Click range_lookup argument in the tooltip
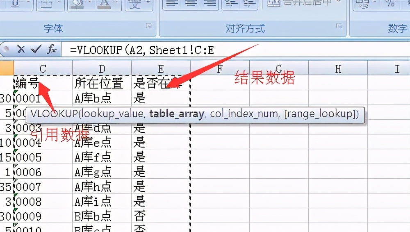 pos(319,114)
